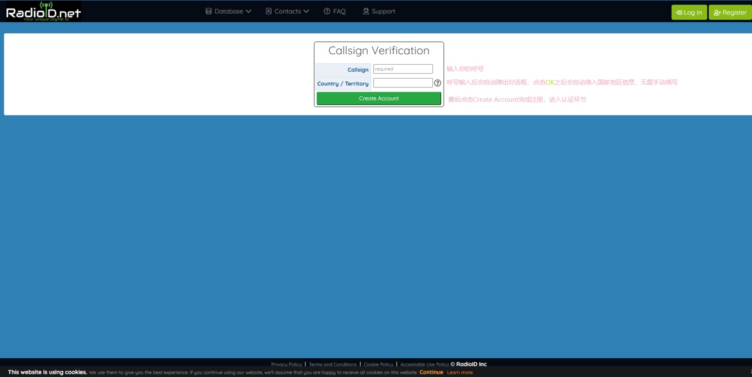Accept cookies by clicking Continue
Screen dimensions: 752x377
click(x=431, y=372)
